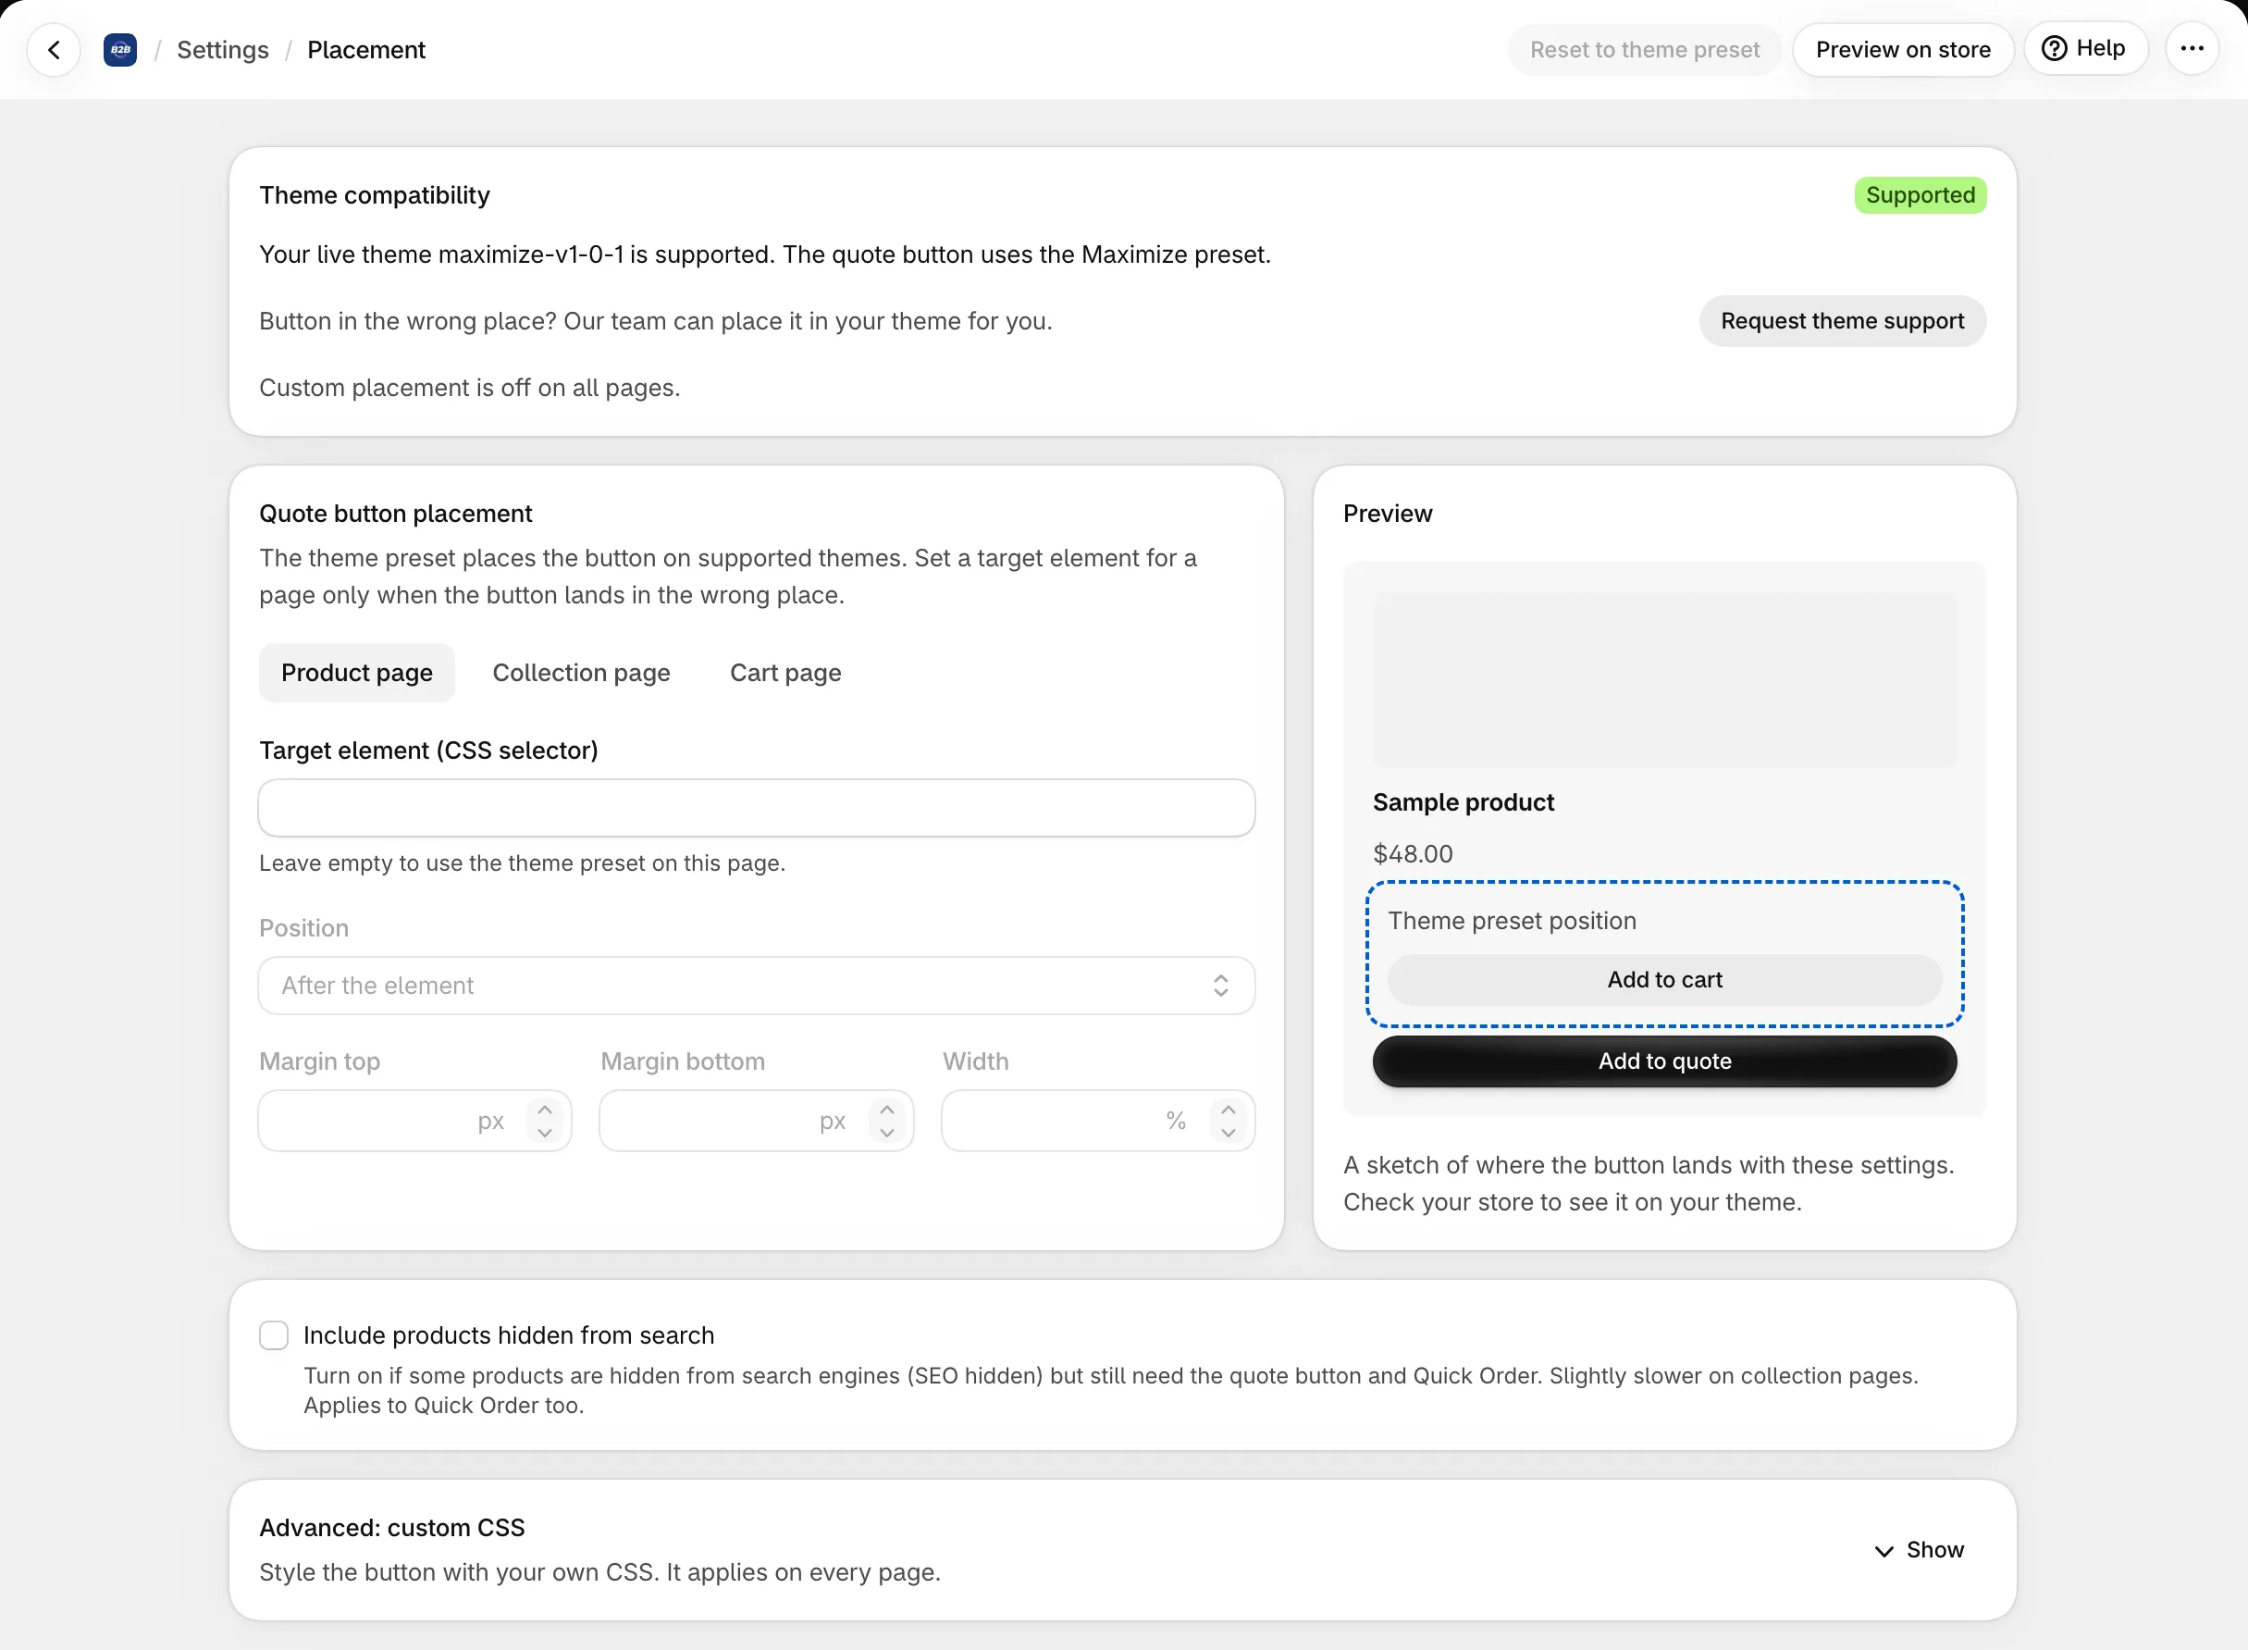
Task: Decrease the Margin top value
Action: pyautogui.click(x=545, y=1133)
